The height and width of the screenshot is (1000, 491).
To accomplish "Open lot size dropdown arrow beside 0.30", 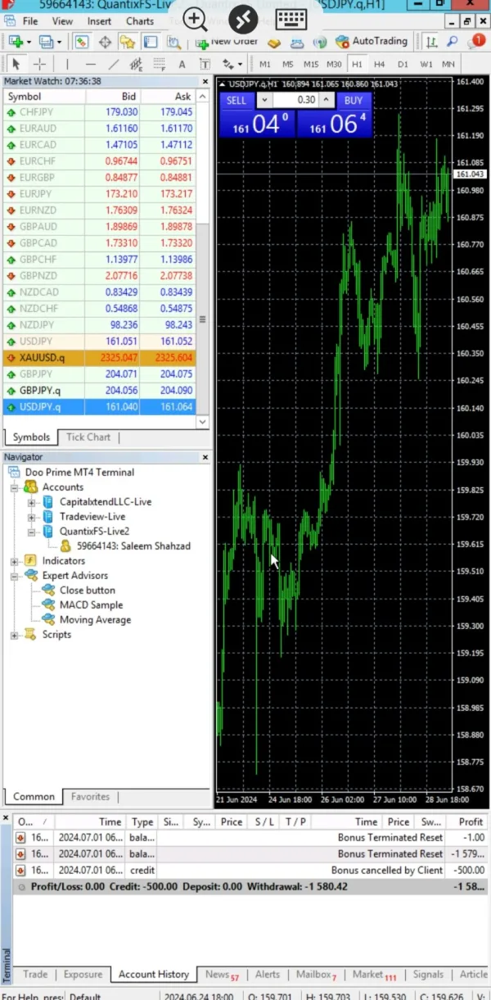I will tap(264, 100).
